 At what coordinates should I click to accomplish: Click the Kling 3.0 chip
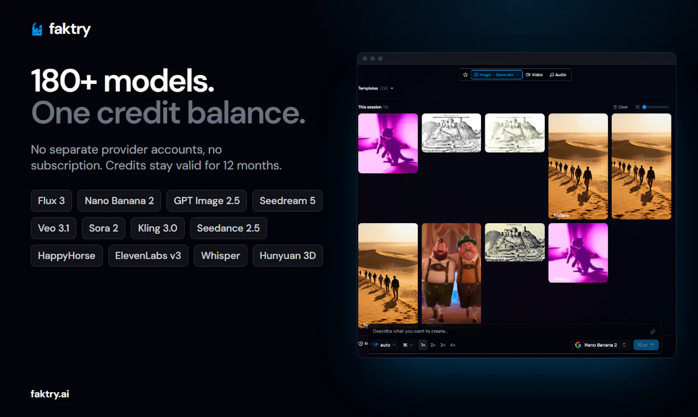point(157,228)
